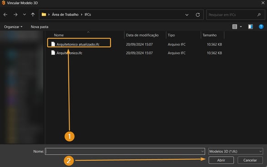267x167 pixels.
Task: Click the Cancelar button
Action: click(x=250, y=160)
